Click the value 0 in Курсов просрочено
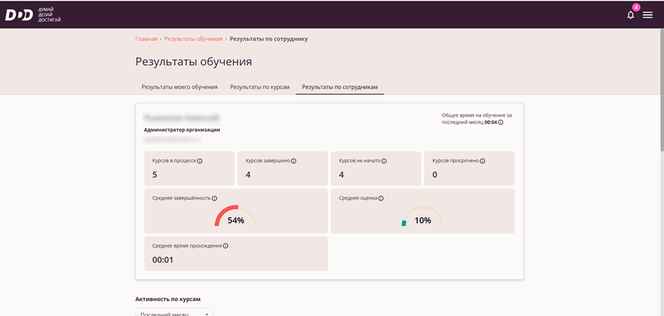 pyautogui.click(x=435, y=175)
